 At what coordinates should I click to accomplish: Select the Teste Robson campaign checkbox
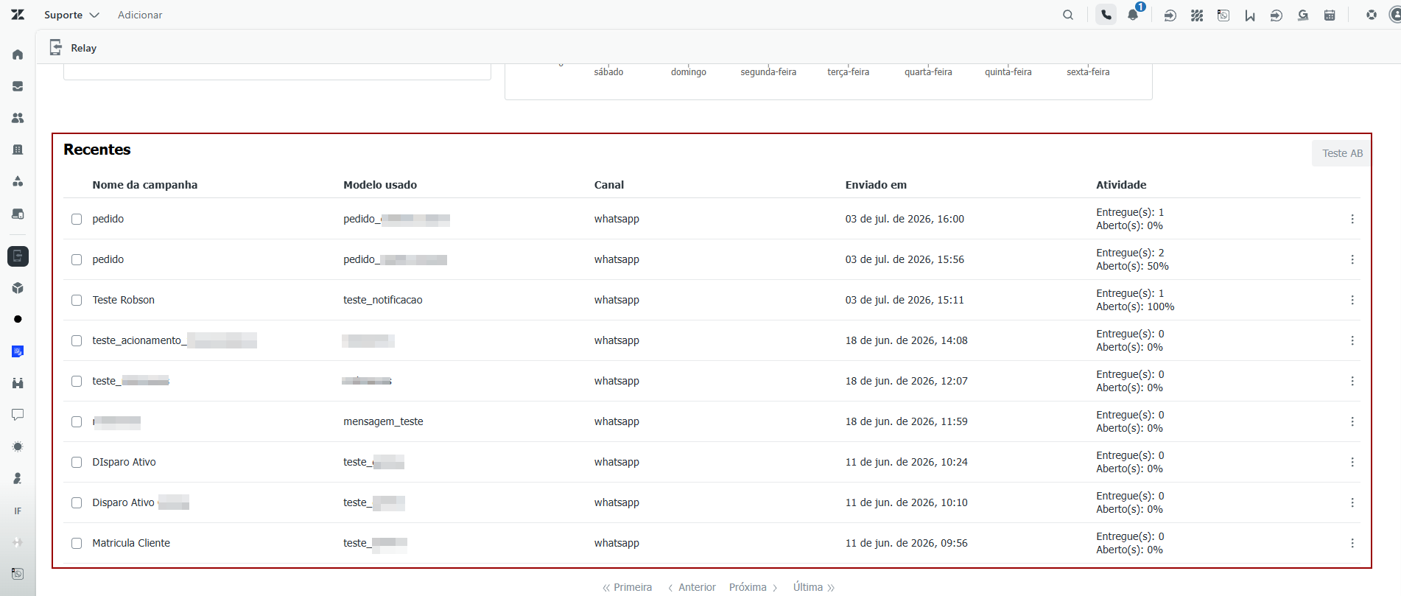(77, 300)
